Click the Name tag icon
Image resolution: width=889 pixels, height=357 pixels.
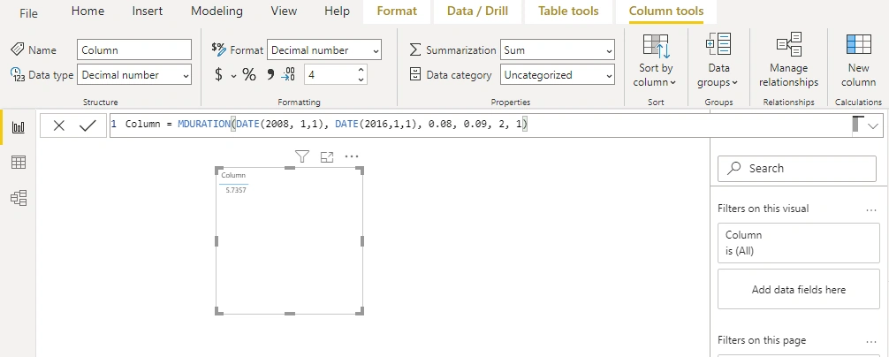[17, 49]
